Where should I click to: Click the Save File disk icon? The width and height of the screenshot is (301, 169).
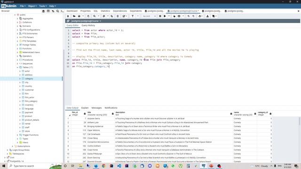tap(79, 16)
